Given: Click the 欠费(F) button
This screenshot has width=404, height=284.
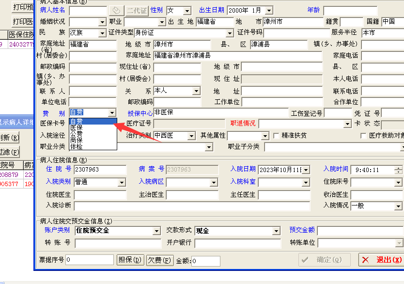Looking at the screenshot, I should tap(160, 260).
